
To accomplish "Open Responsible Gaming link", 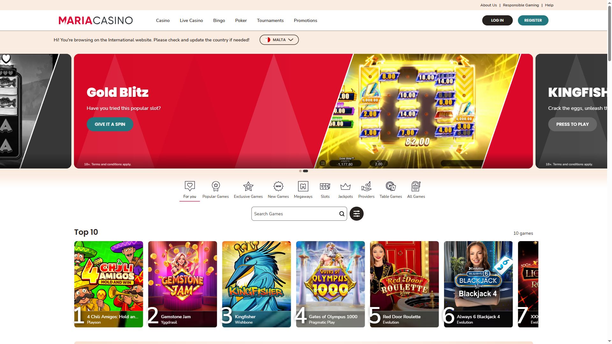I will (x=521, y=5).
